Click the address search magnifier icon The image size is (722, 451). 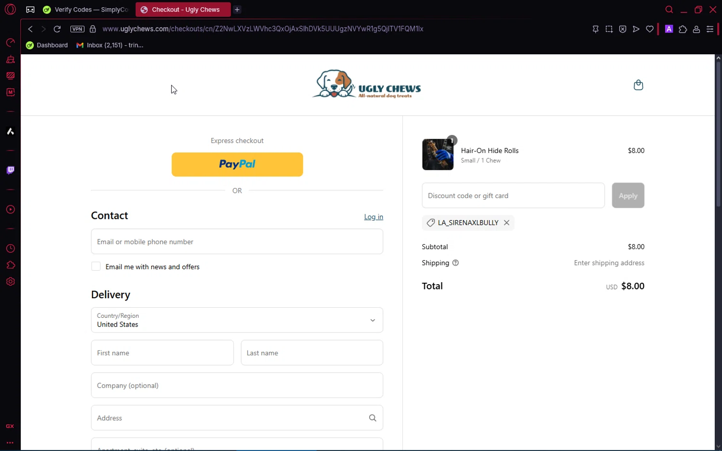point(373,418)
